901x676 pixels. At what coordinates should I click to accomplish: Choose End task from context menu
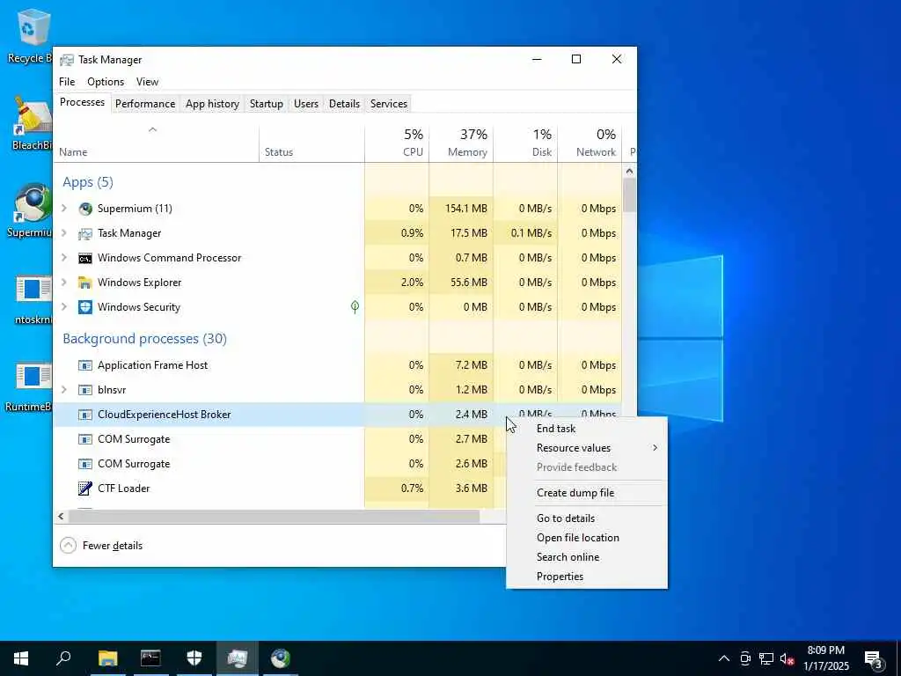(587, 429)
